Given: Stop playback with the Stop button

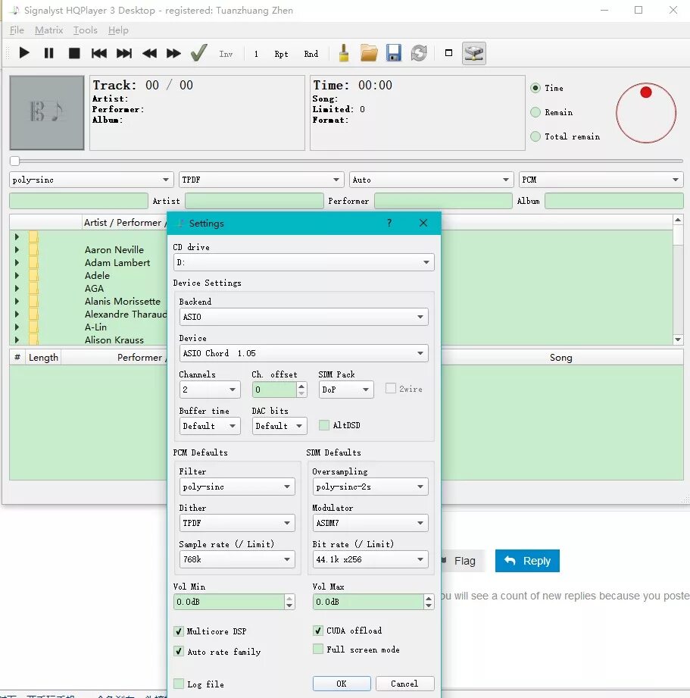Looking at the screenshot, I should pyautogui.click(x=74, y=53).
